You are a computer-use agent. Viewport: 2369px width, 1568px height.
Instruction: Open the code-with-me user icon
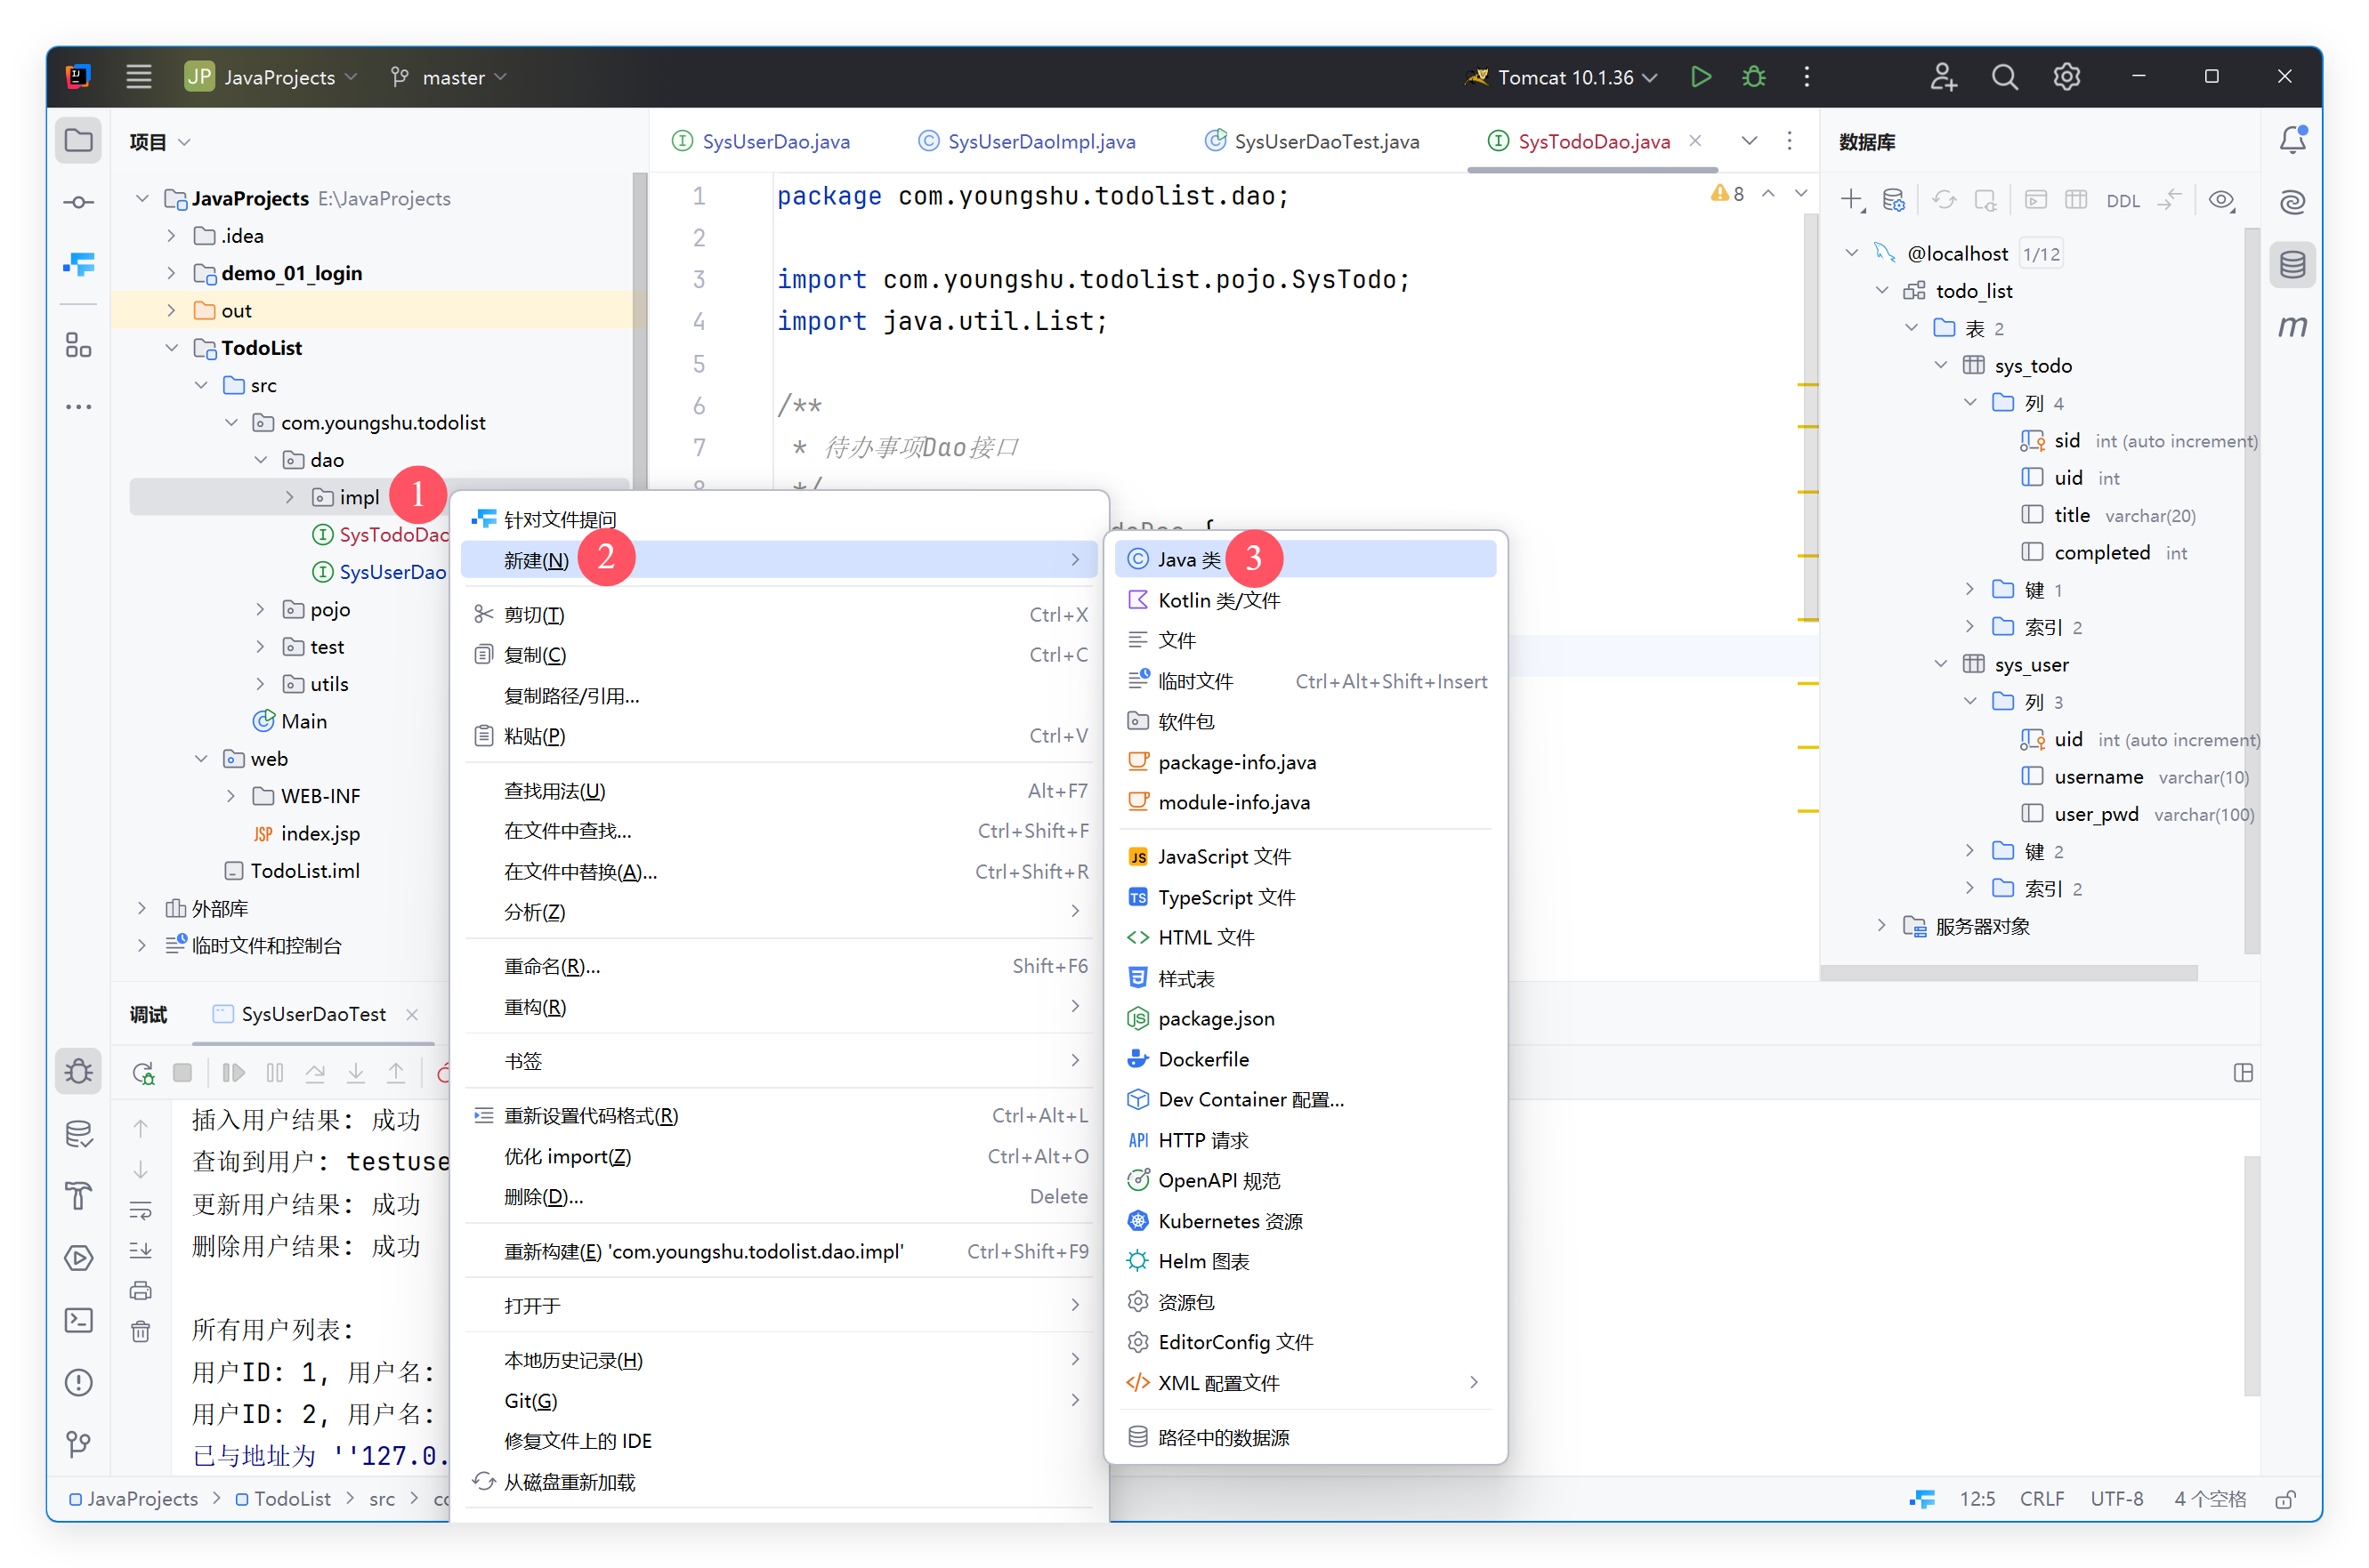tap(1943, 77)
